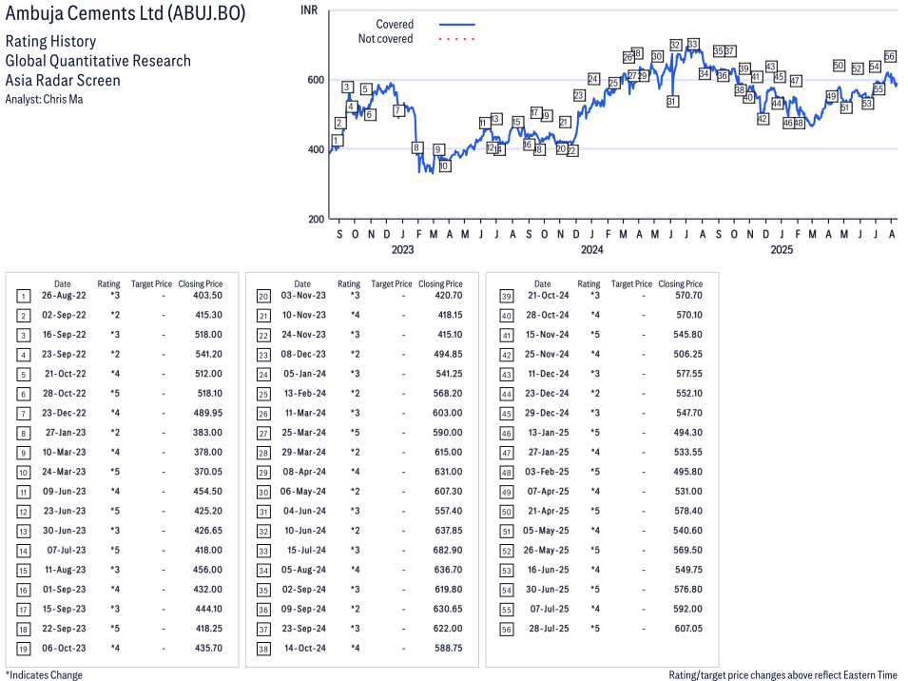Click the numbered box 8 in the first table

coord(23,434)
